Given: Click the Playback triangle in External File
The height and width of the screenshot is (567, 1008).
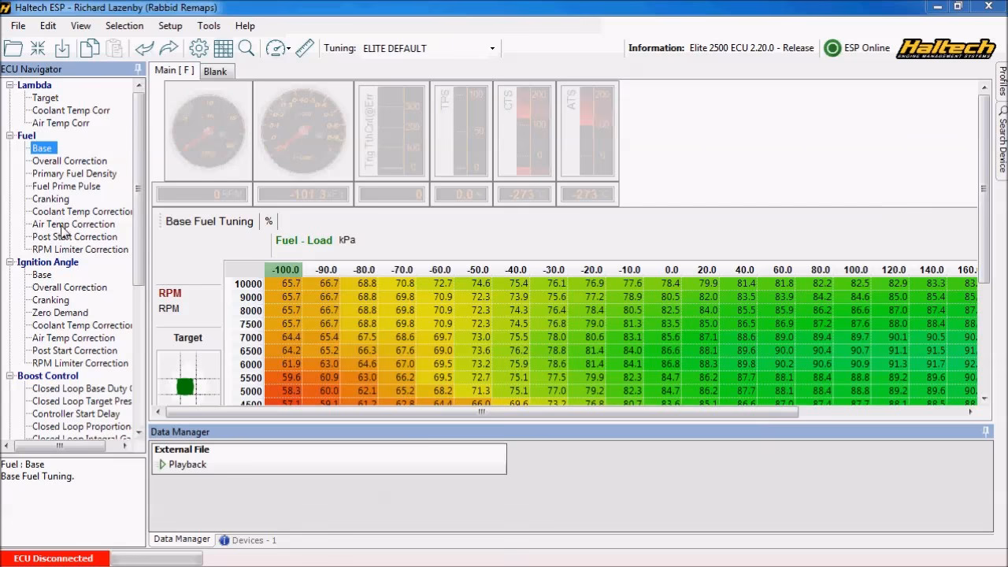Looking at the screenshot, I should coord(162,465).
